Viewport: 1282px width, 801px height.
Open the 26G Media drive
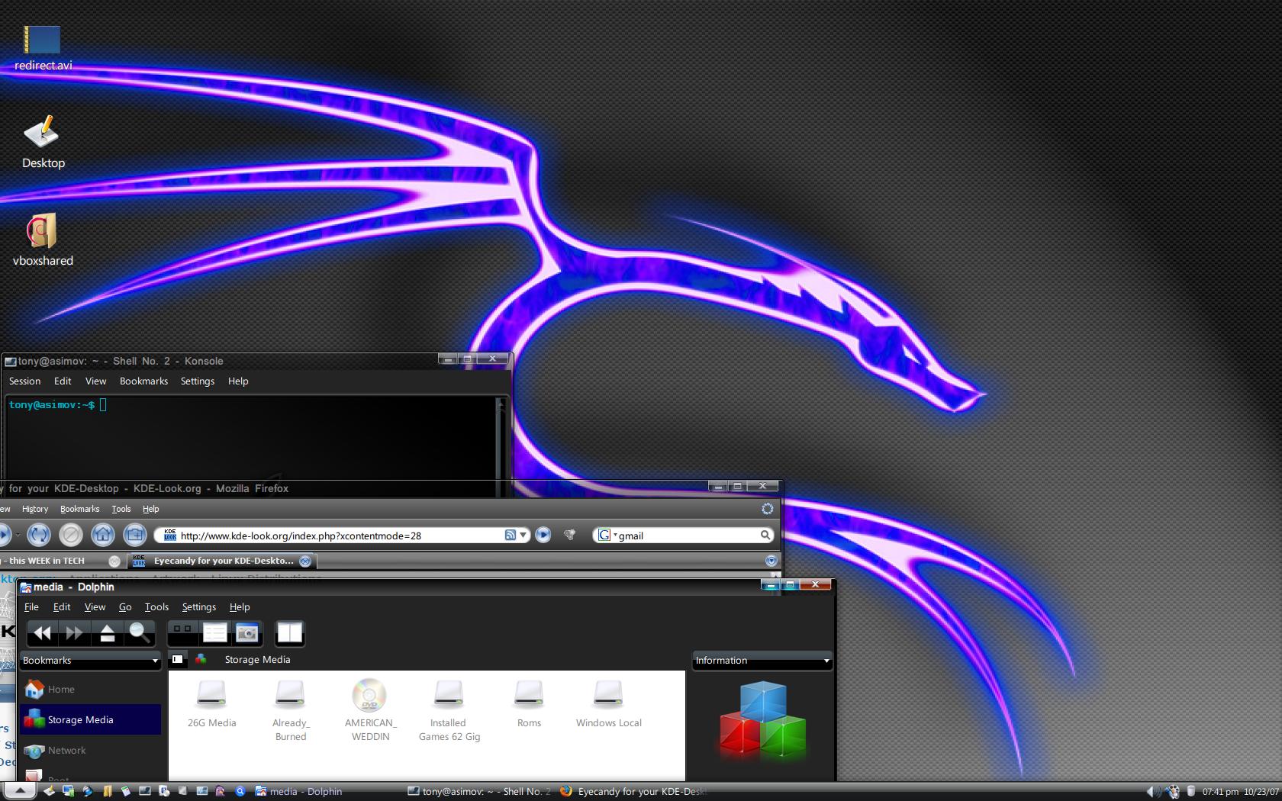pos(211,703)
